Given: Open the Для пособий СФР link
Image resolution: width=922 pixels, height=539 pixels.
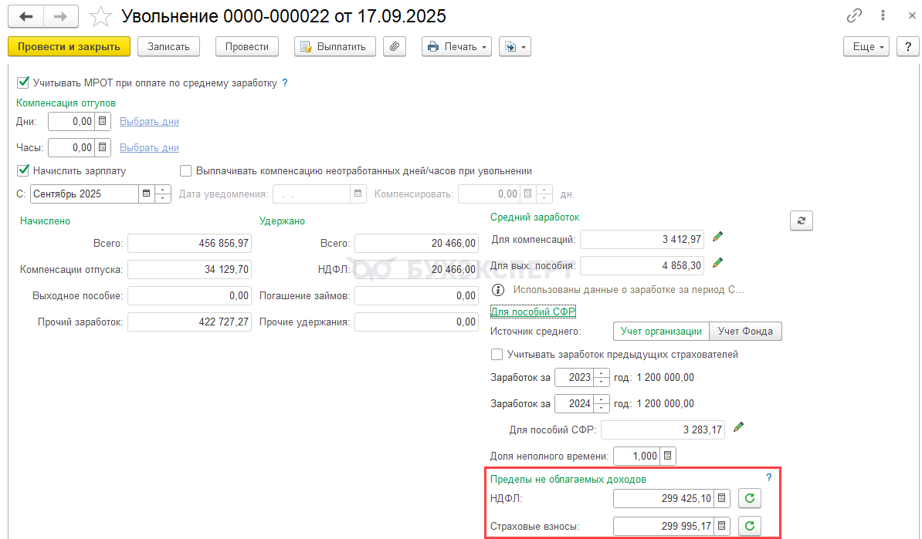Looking at the screenshot, I should (533, 312).
